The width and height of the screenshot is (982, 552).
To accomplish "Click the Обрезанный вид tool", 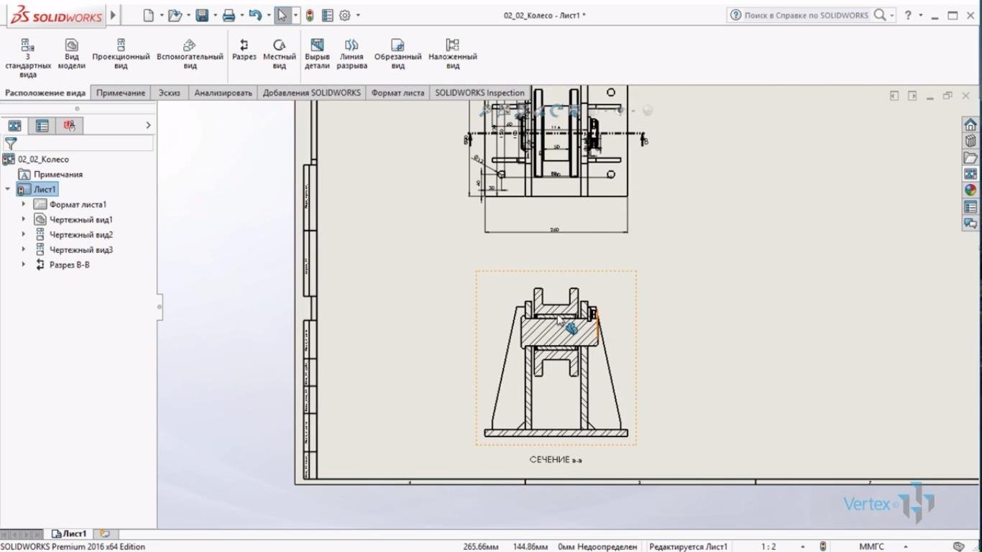I will (x=398, y=50).
